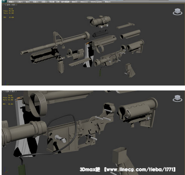Open the 3ds Max application menu icon
The height and width of the screenshot is (175, 185).
pos(4,1)
